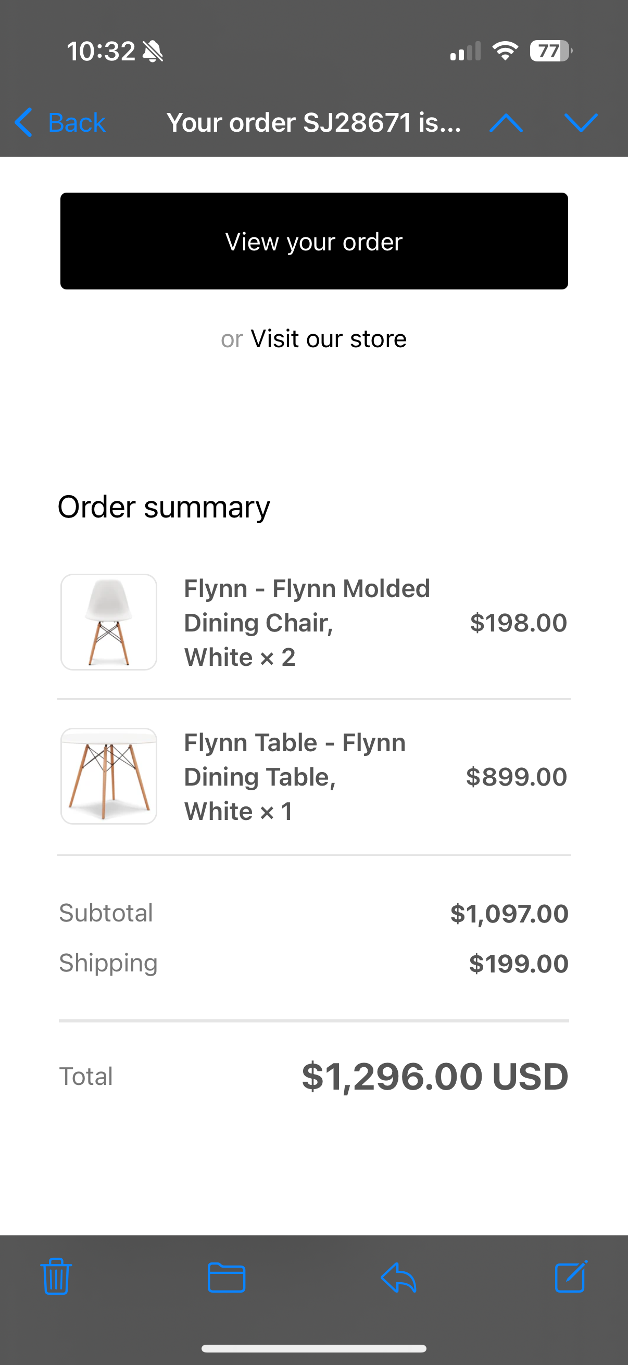Tap the battery indicator in status bar

(550, 52)
